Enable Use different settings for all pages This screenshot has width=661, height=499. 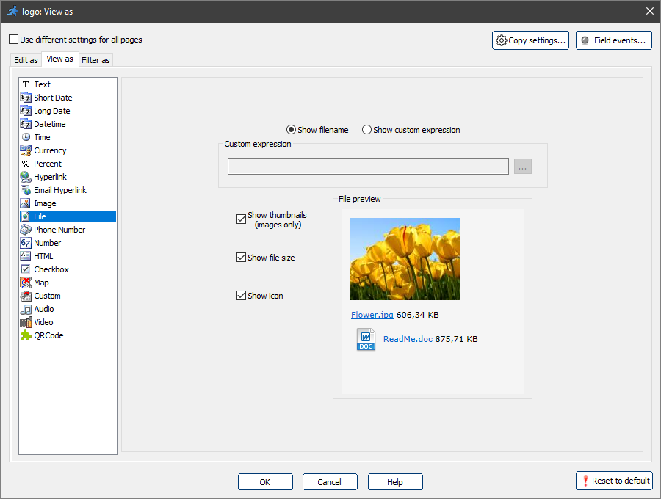[x=12, y=38]
